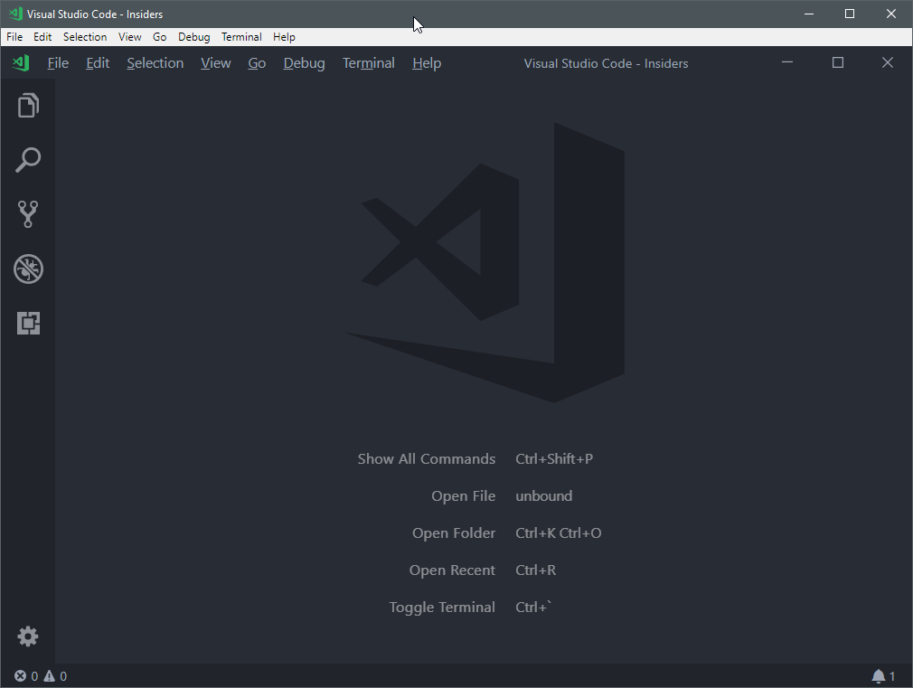This screenshot has height=688, width=913.
Task: Click 'Toggle Terminal' watermark text
Action: [442, 607]
